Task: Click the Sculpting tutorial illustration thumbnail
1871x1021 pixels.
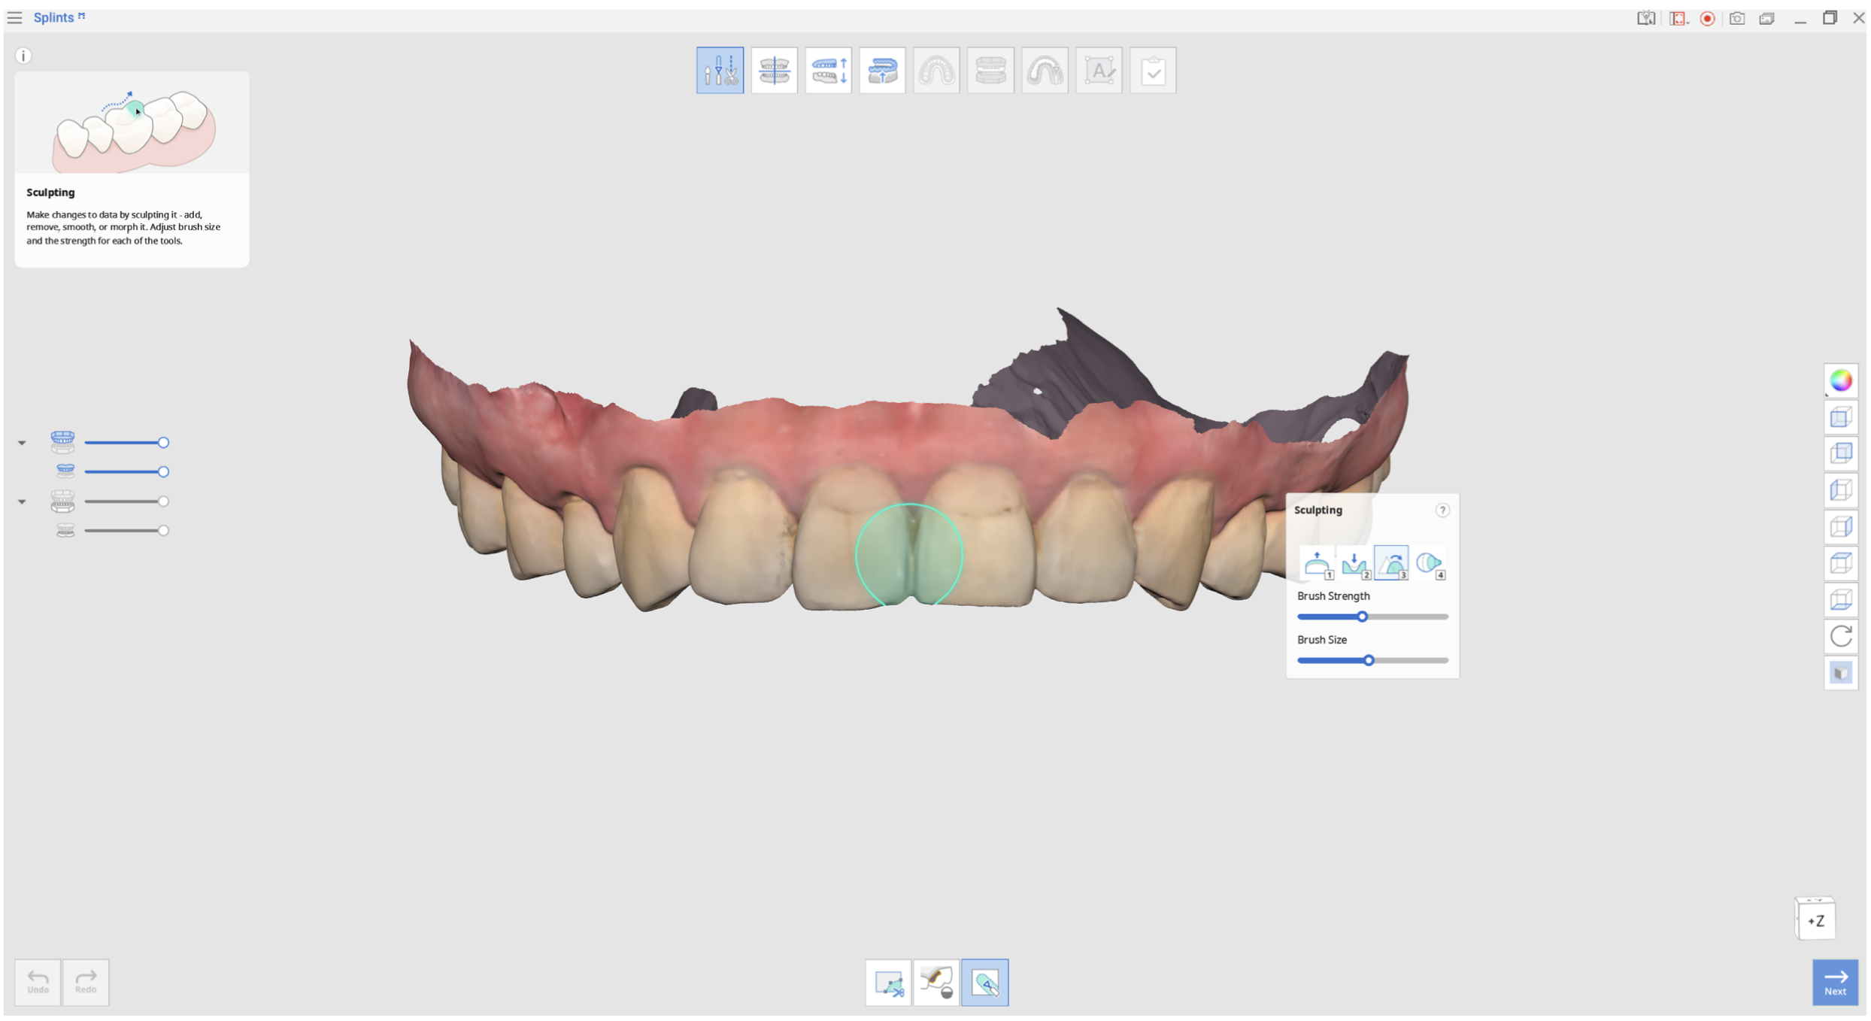Action: coord(132,123)
